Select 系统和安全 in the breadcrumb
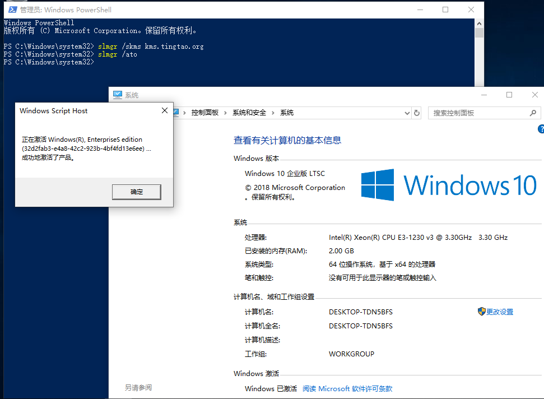Viewport: 544px width, 399px height. coord(249,113)
